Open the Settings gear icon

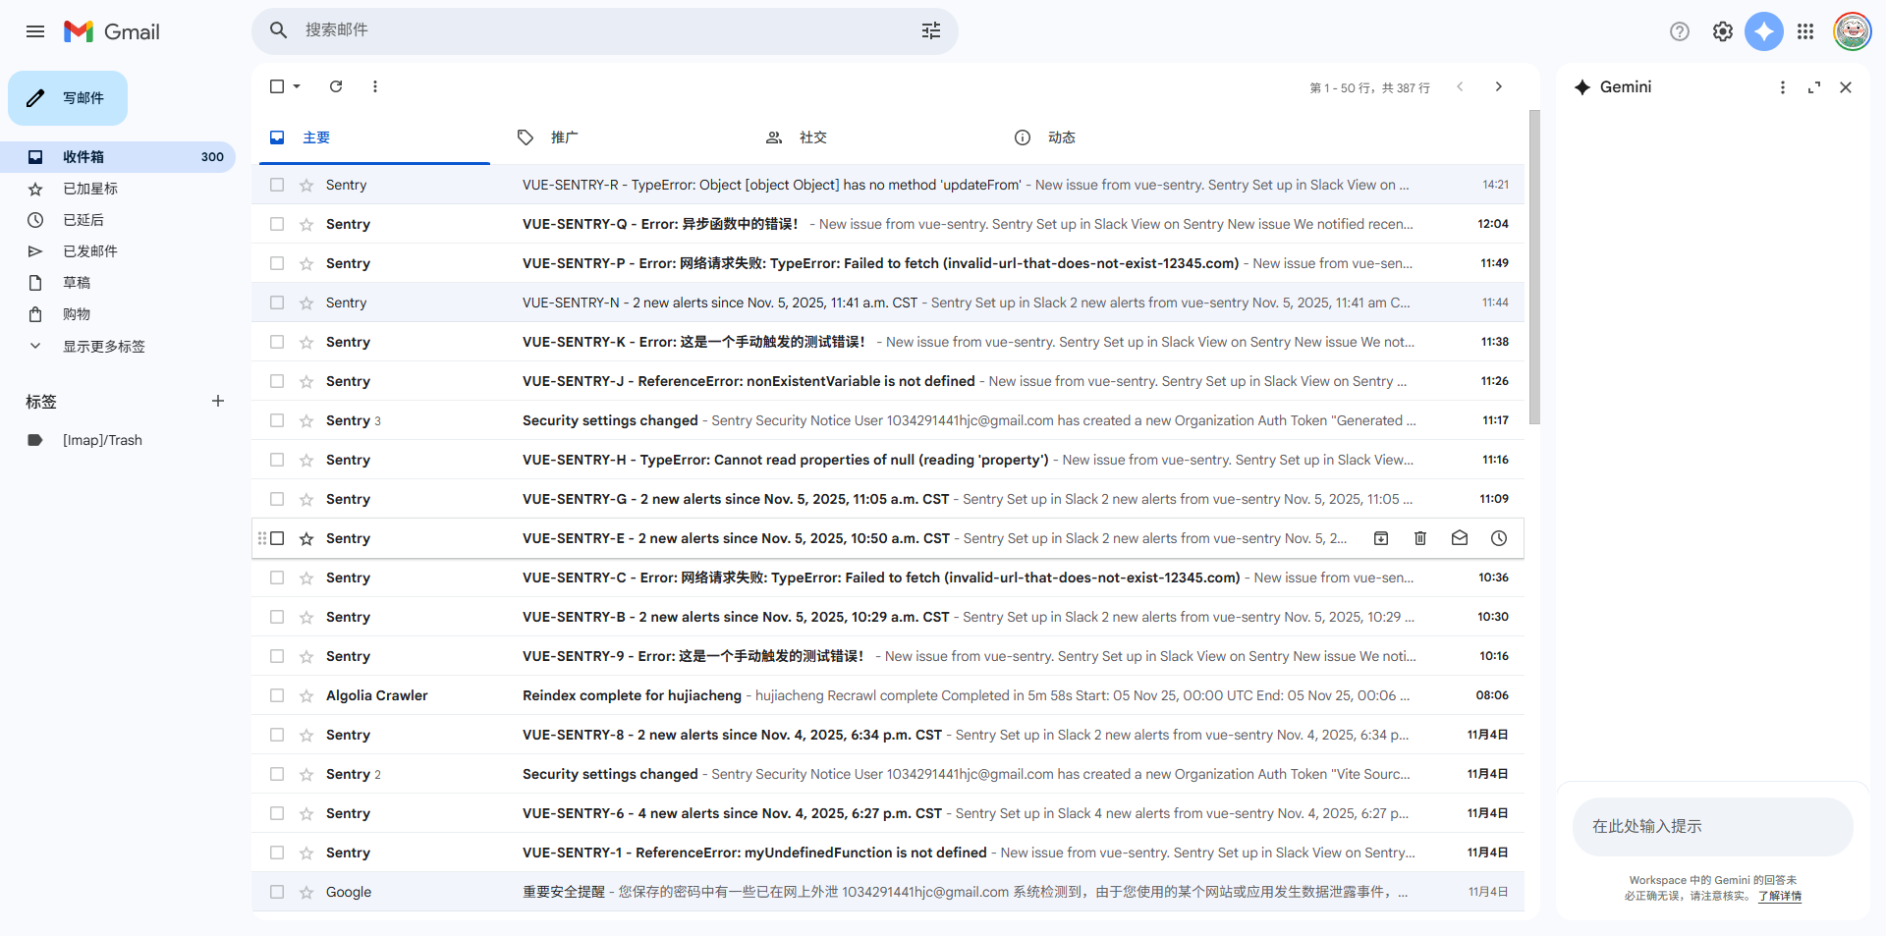(1722, 31)
